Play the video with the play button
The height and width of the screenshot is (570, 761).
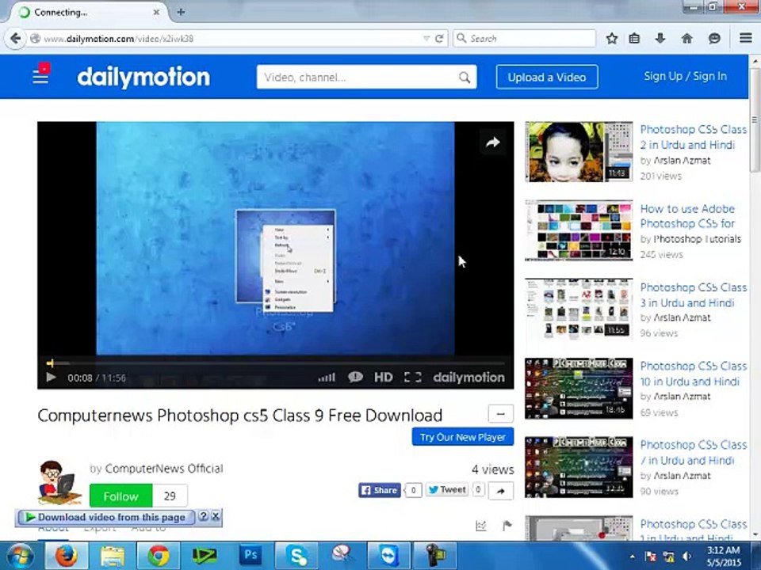(x=51, y=377)
